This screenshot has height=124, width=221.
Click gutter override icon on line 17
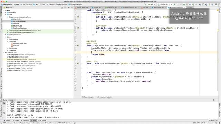[x=78, y=17]
